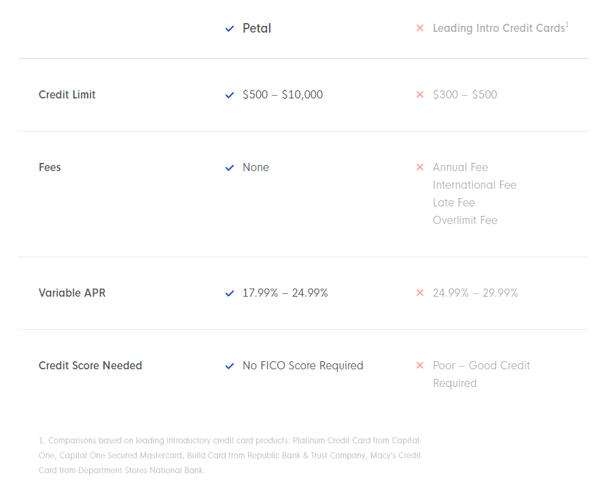Click the $500 – $10,000 credit limit value

tap(283, 94)
